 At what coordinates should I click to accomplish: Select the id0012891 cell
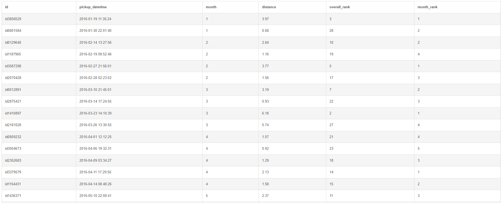(x=13, y=90)
